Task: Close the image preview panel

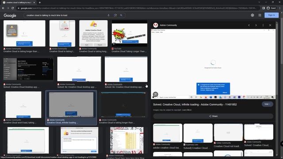Action: coord(270,25)
